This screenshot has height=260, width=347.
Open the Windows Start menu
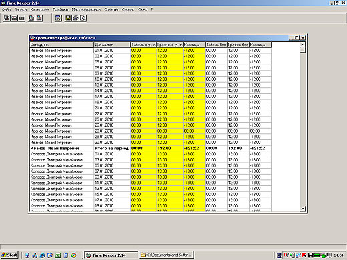click(9, 255)
